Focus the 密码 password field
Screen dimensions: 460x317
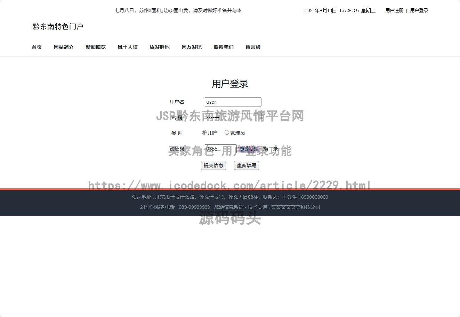tap(233, 118)
